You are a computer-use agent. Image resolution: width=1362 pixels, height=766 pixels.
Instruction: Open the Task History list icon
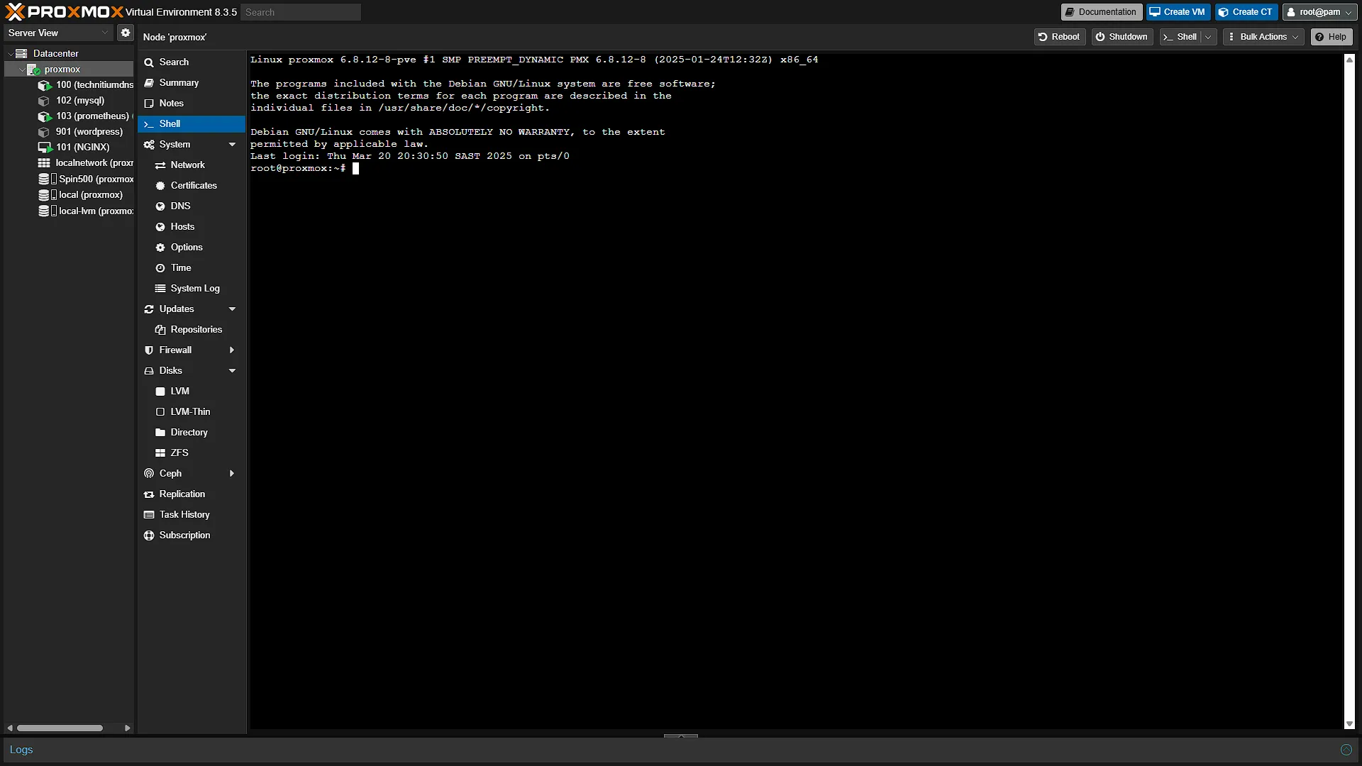[x=149, y=515]
